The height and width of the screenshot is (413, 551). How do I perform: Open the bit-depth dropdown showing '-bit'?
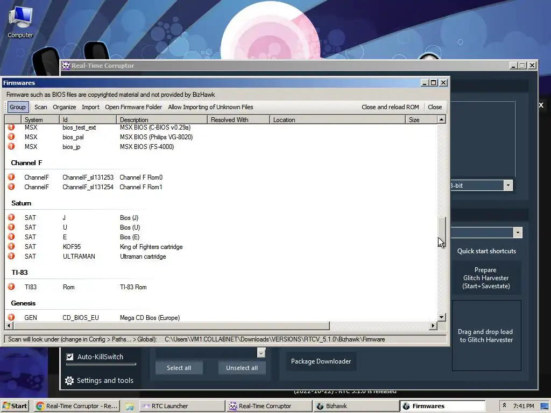click(x=508, y=186)
